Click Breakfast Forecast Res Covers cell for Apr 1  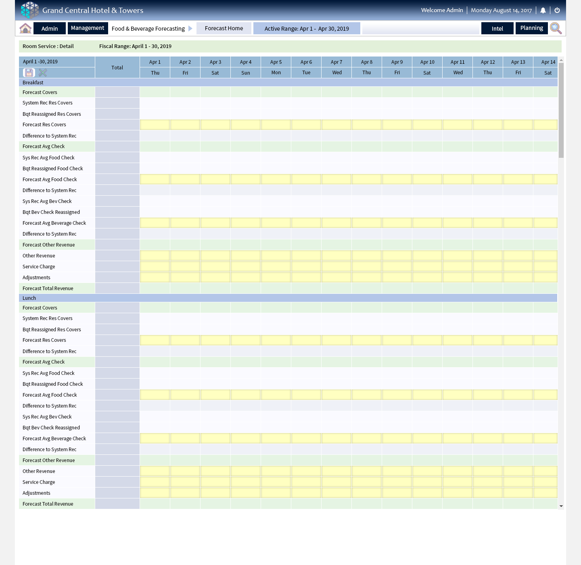(155, 125)
